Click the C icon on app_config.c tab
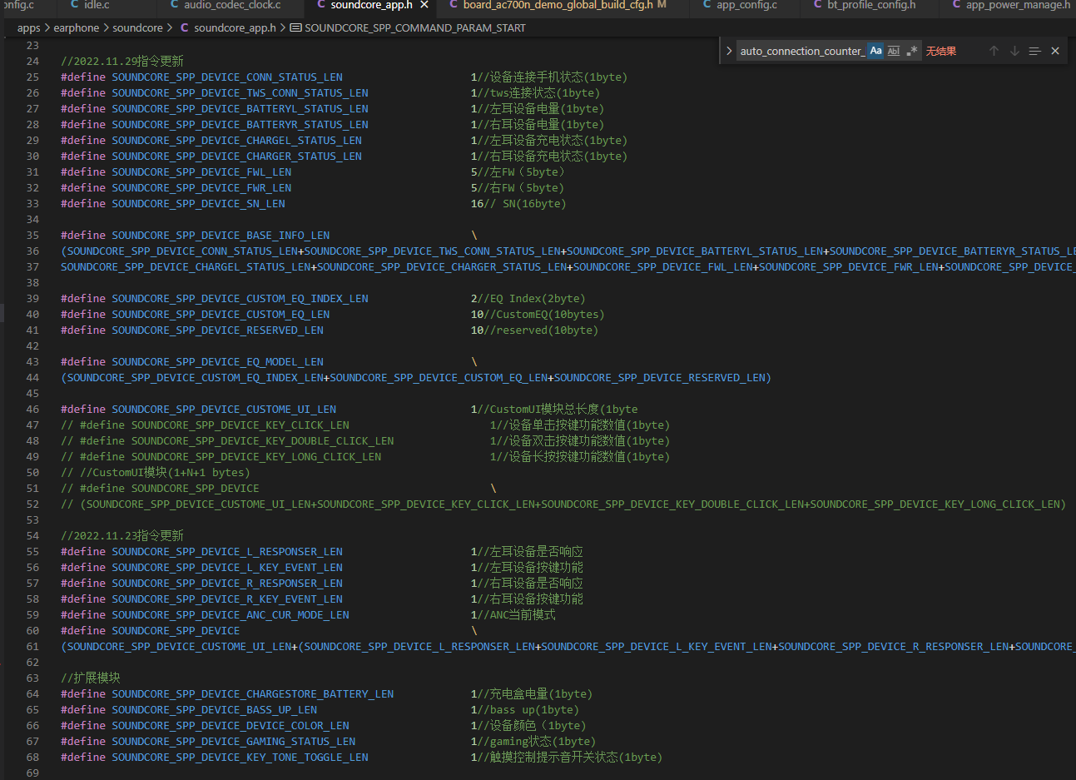The height and width of the screenshot is (780, 1076). pos(707,5)
